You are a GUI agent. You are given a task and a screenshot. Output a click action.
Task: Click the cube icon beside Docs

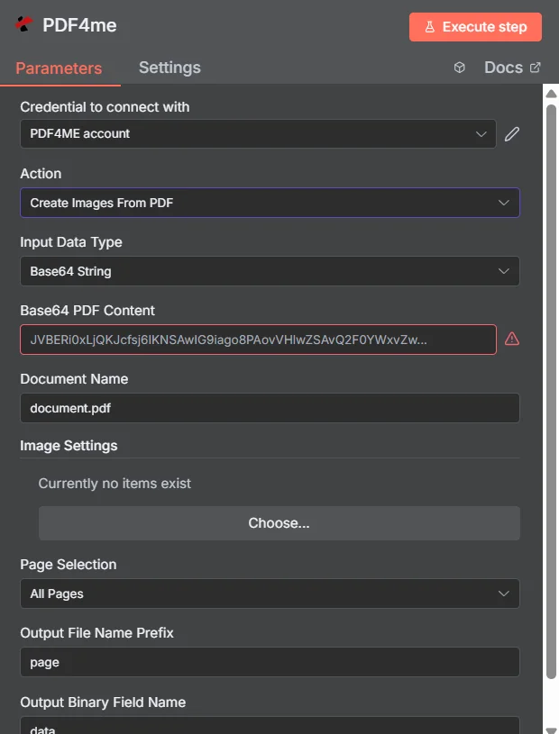(459, 68)
